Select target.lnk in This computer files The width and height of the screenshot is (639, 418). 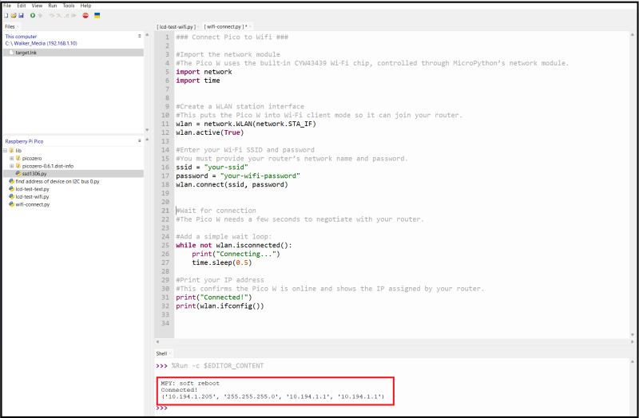click(73, 53)
